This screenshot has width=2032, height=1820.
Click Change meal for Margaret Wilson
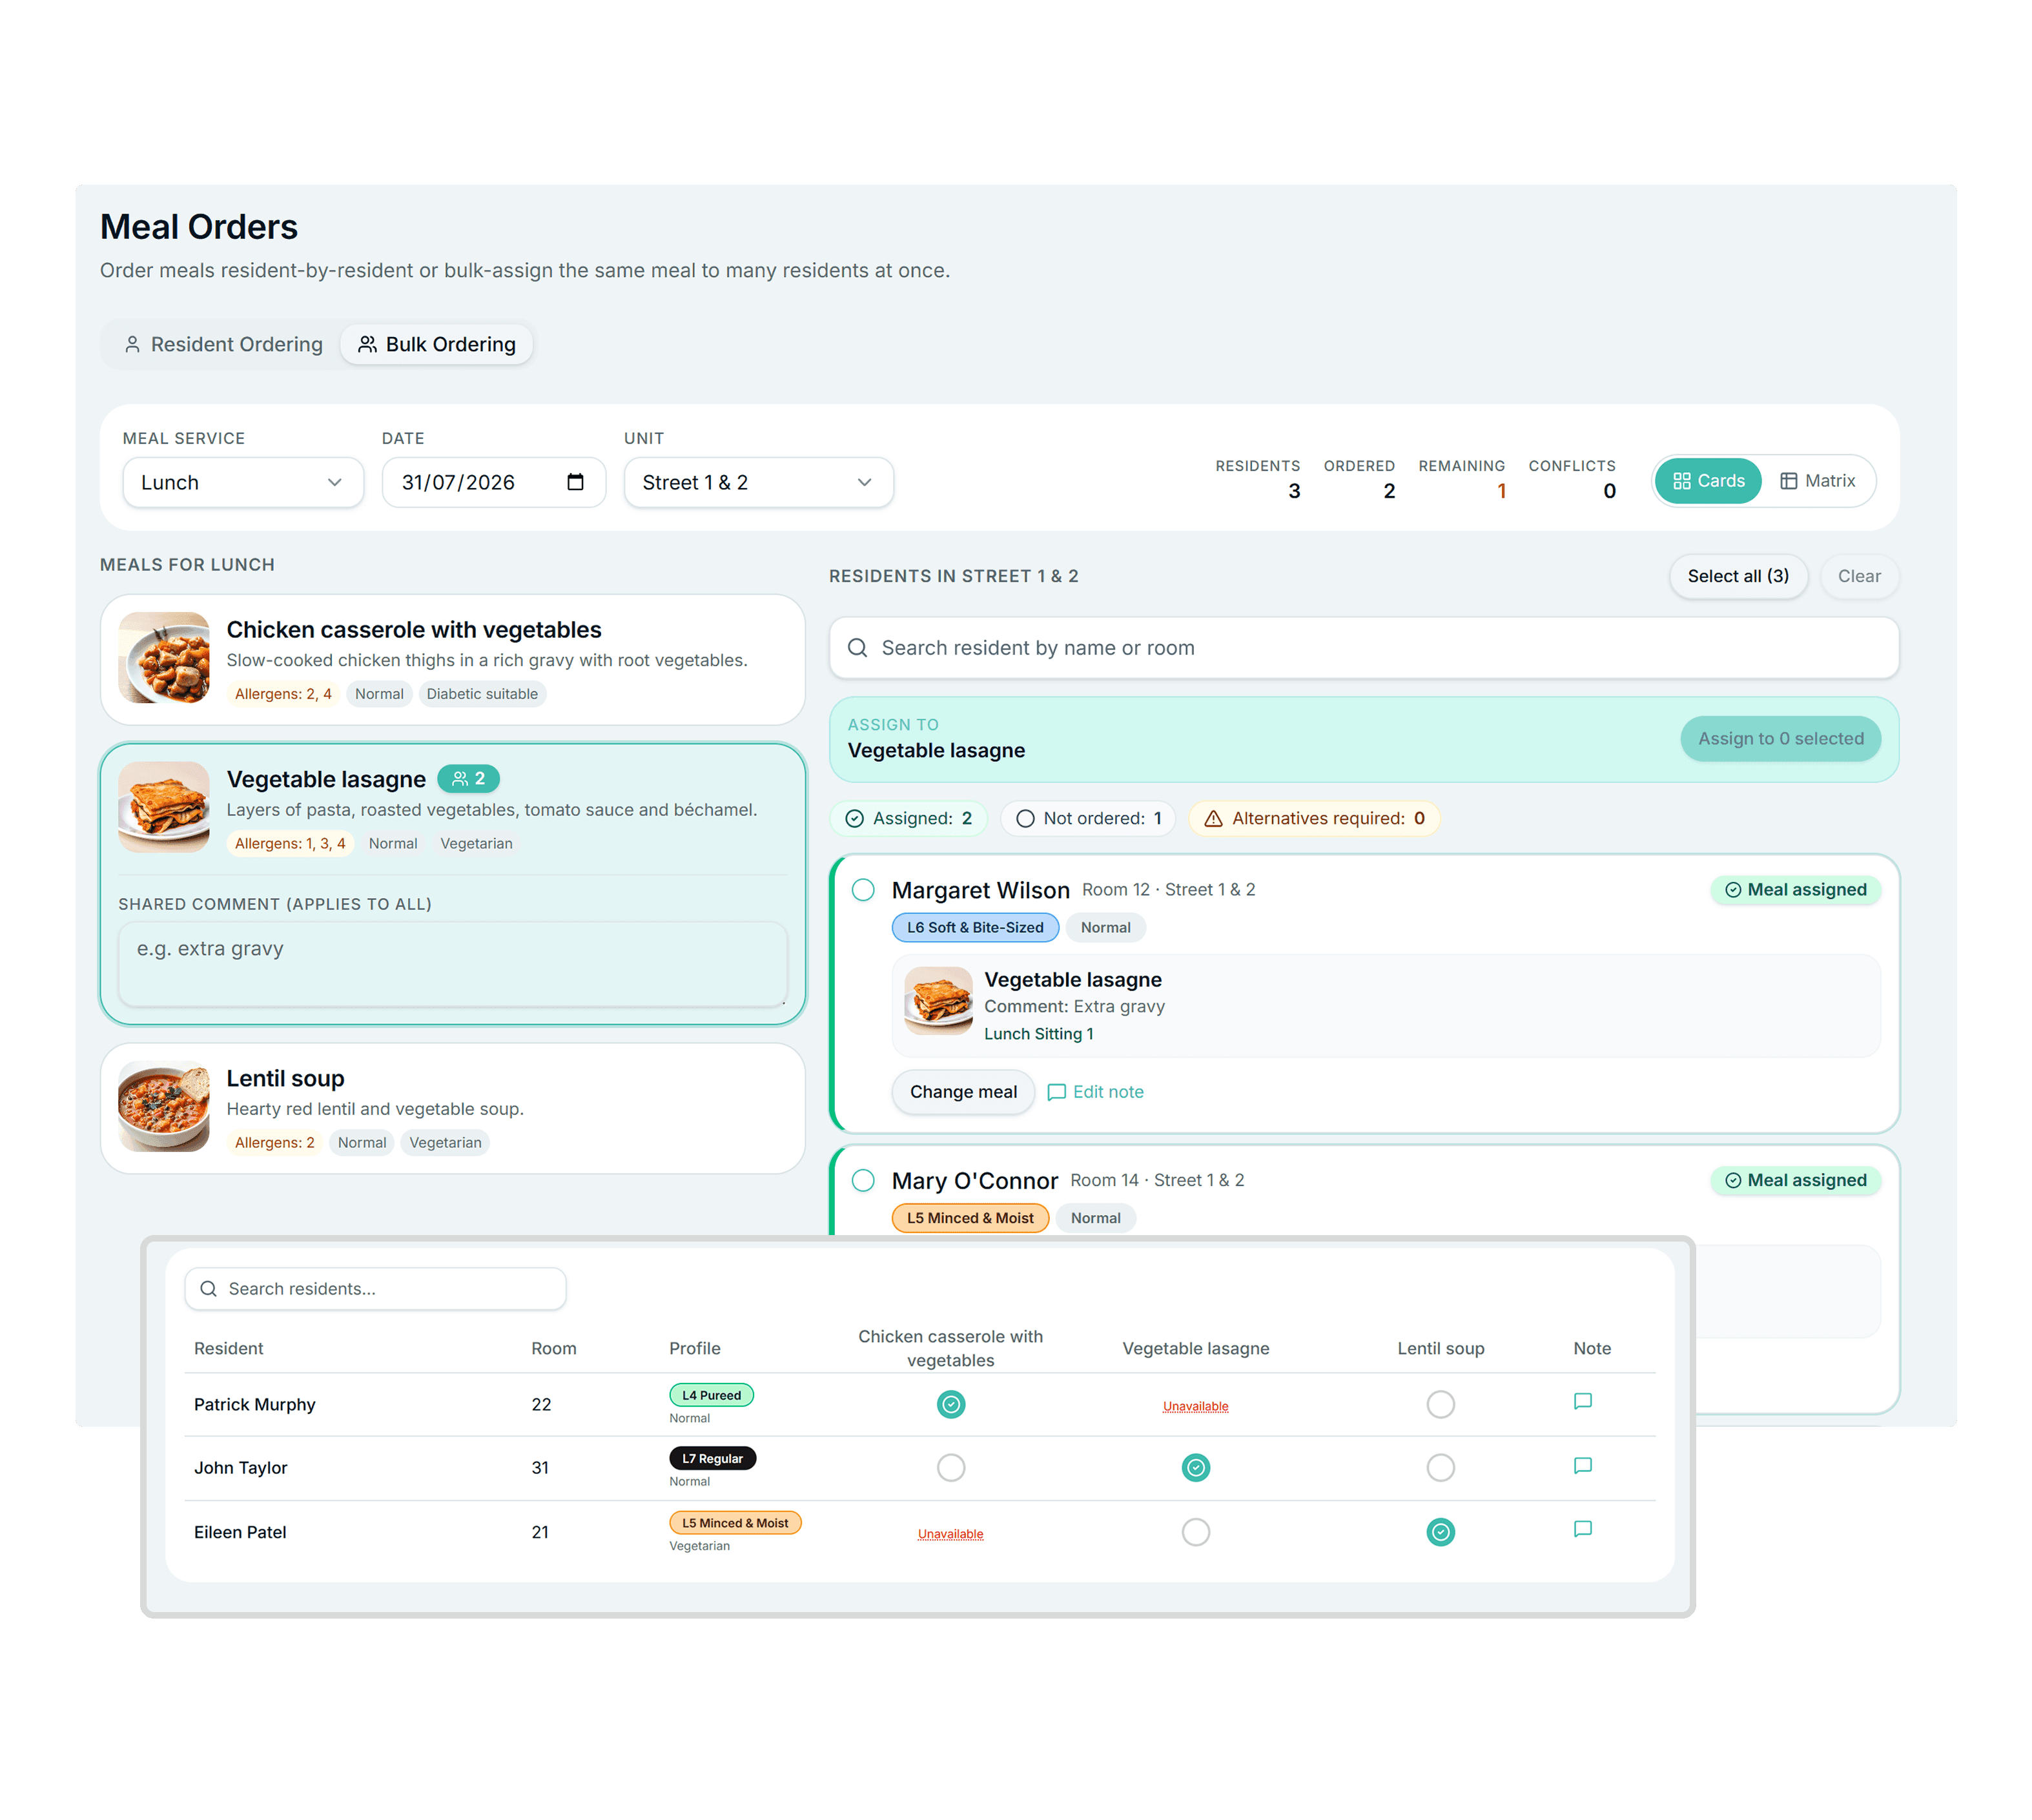(963, 1092)
